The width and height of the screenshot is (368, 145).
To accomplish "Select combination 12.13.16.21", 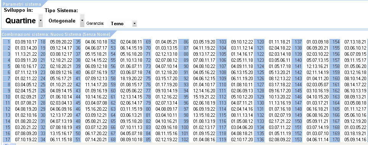I will click(x=318, y=66).
